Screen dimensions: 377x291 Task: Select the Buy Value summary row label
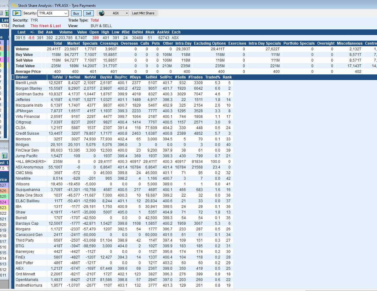click(x=24, y=55)
